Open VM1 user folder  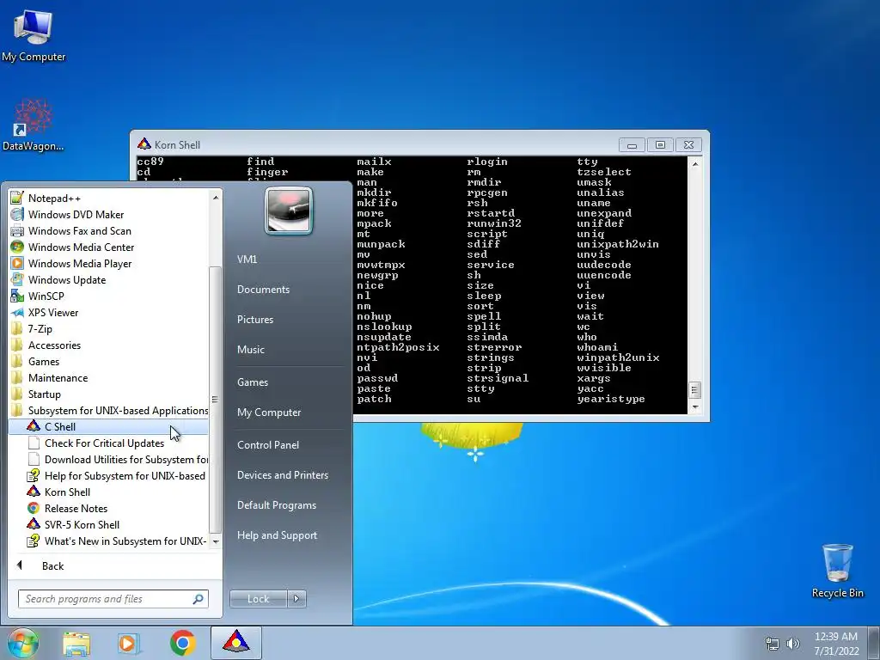[x=247, y=260]
